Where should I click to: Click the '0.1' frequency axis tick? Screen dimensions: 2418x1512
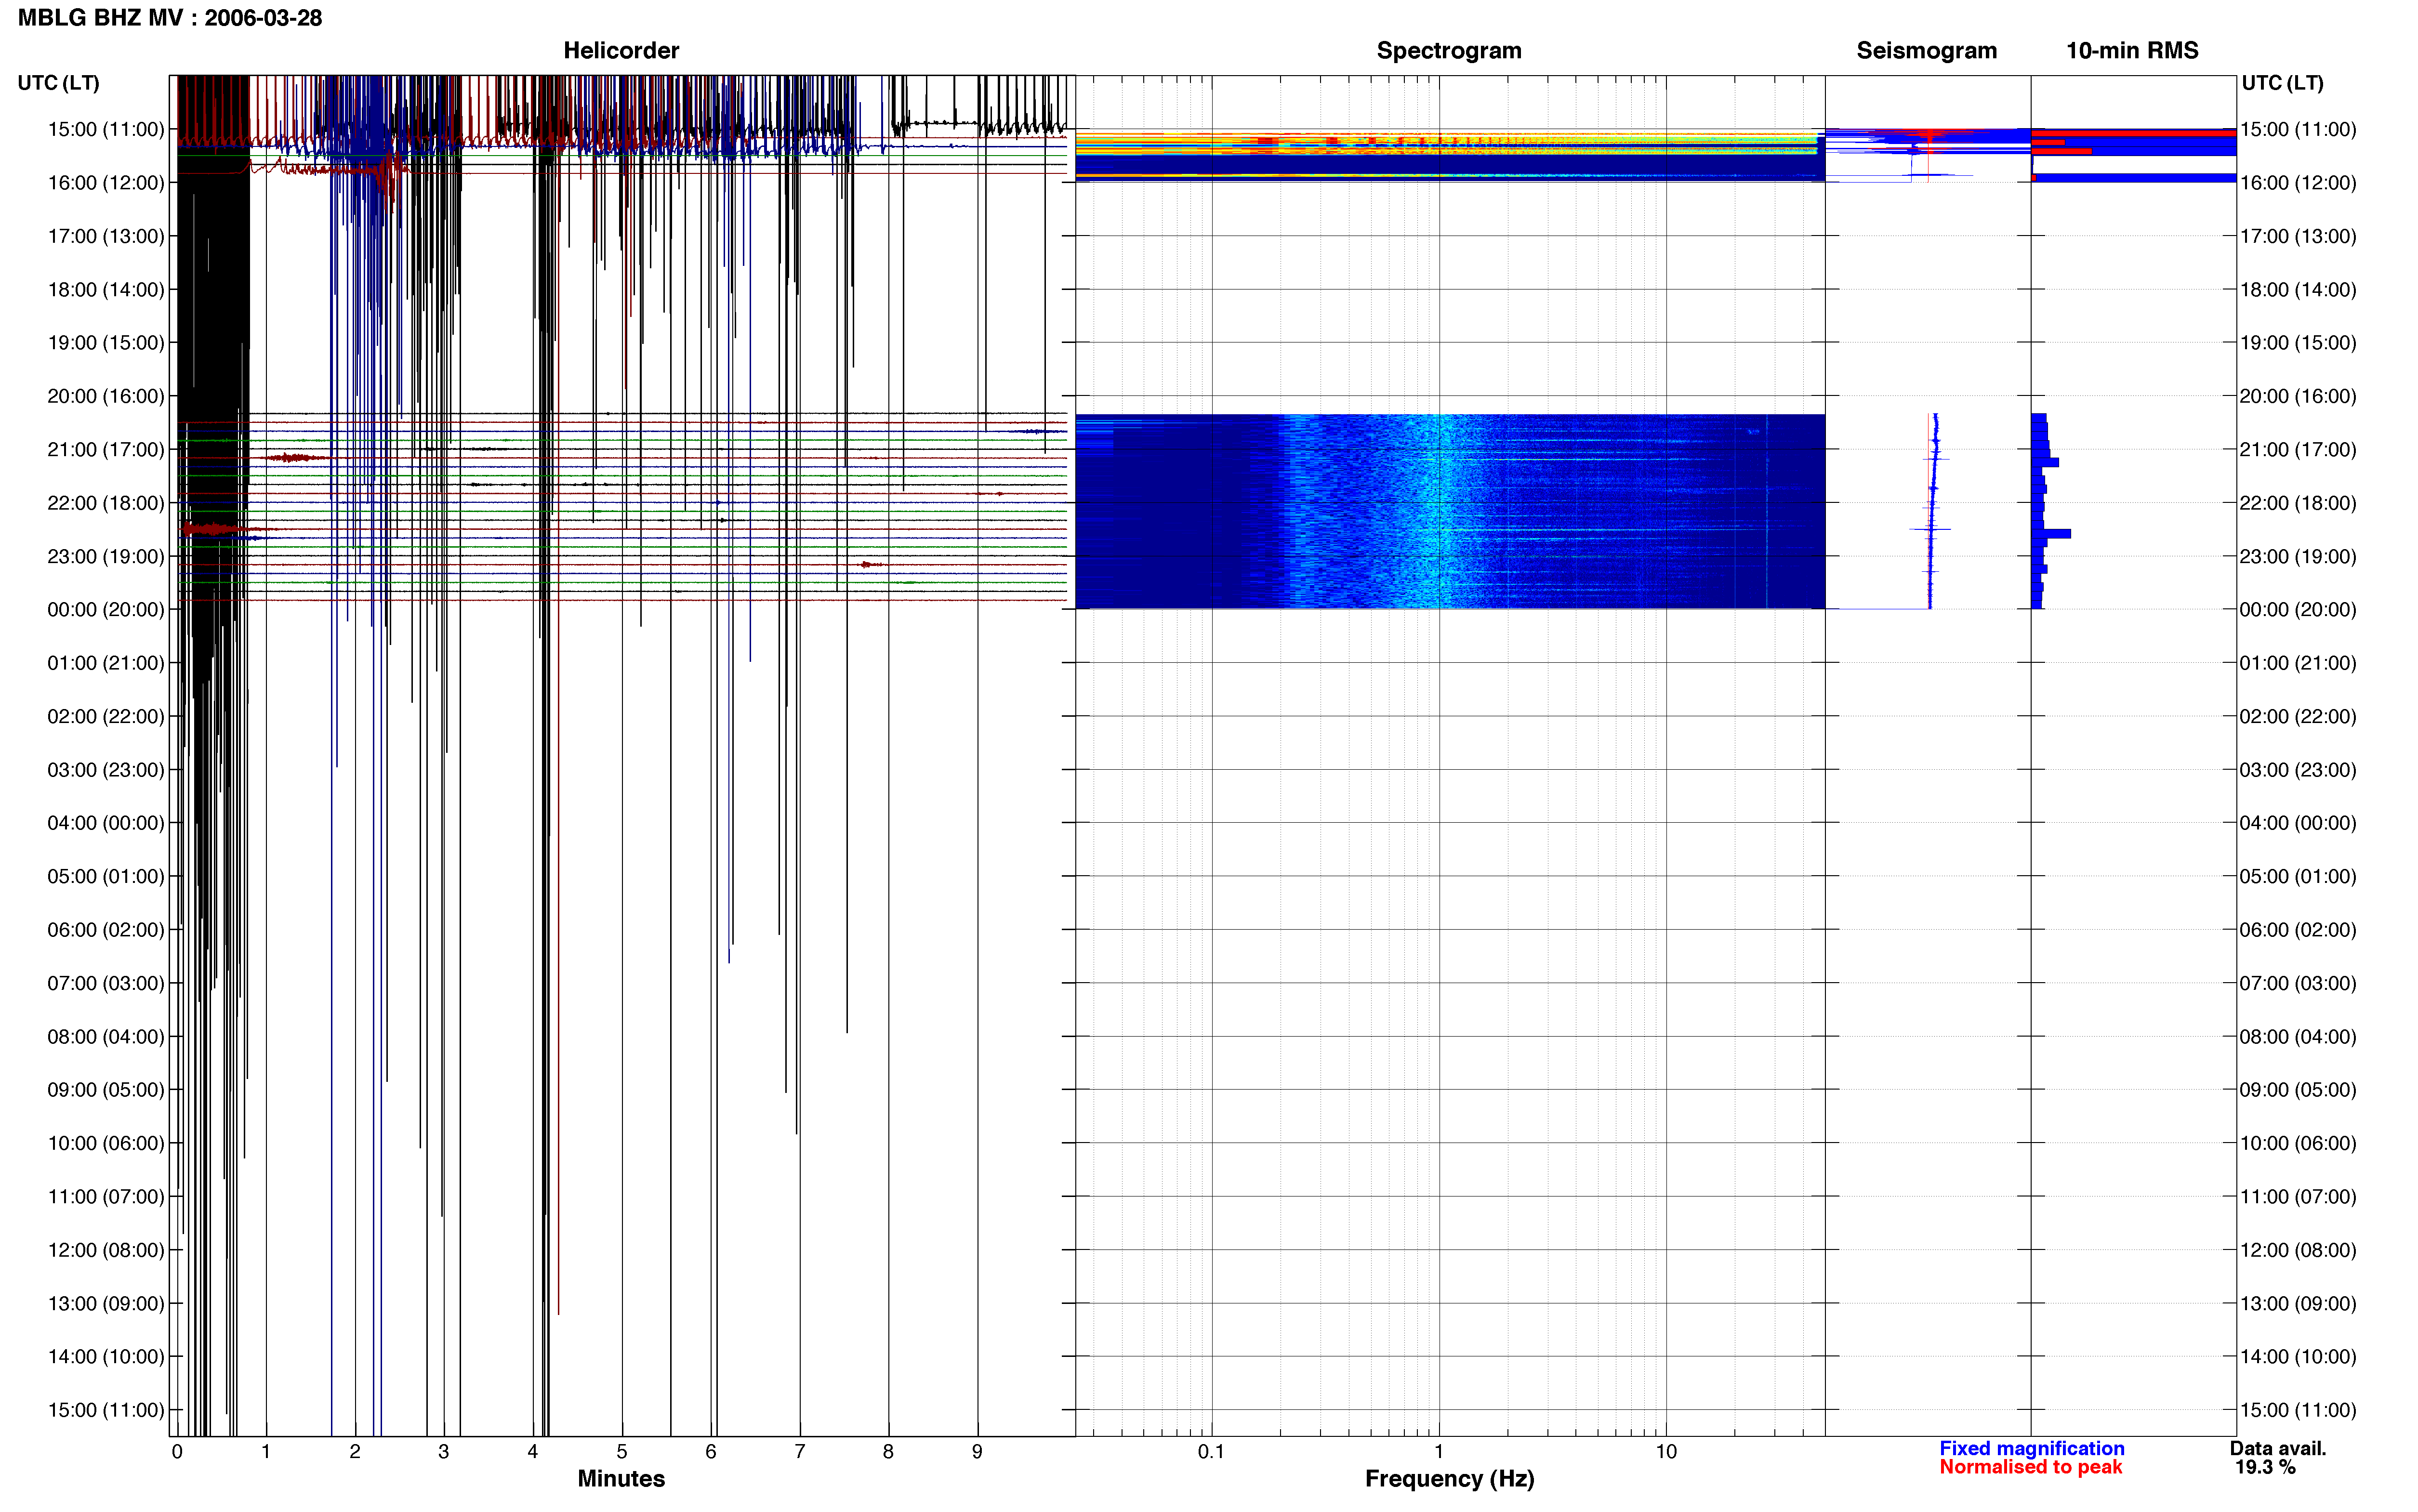[x=1211, y=1451]
